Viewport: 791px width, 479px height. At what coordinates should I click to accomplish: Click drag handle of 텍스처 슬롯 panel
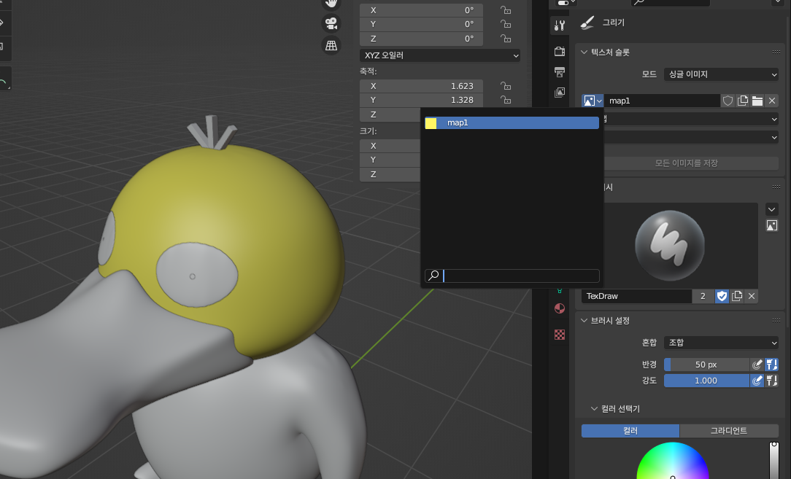point(776,52)
